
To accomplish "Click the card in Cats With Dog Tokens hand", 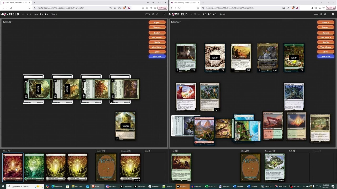I will 181,167.
